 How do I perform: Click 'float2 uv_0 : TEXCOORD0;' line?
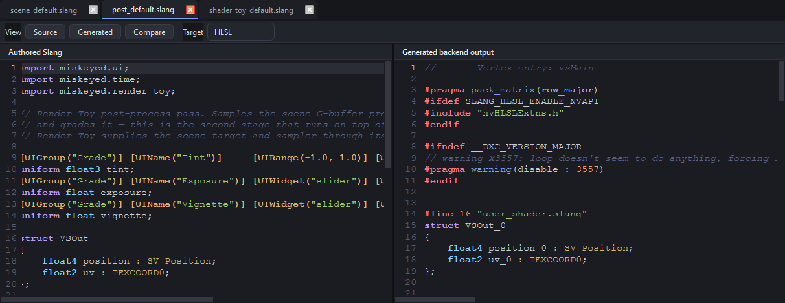(x=517, y=260)
